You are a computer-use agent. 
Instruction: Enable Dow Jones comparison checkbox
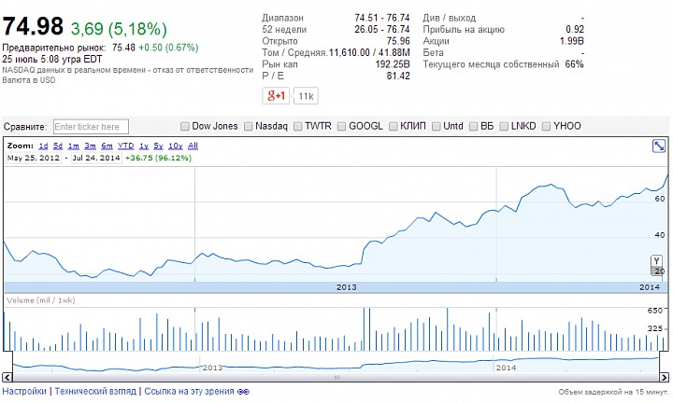[184, 126]
